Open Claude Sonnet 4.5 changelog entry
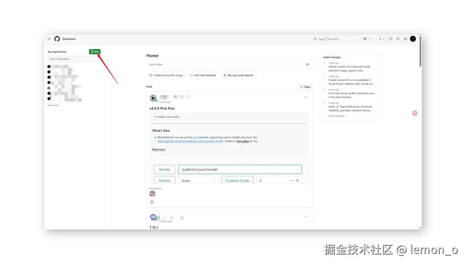 (x=351, y=82)
